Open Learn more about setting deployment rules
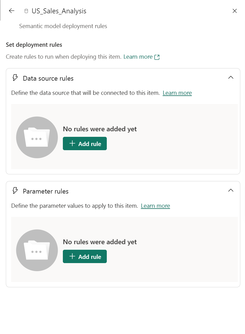 [138, 56]
